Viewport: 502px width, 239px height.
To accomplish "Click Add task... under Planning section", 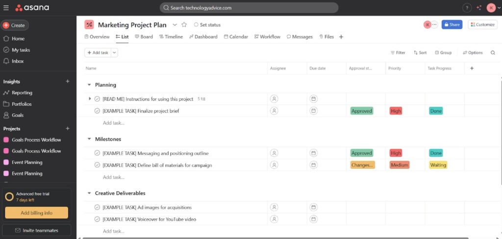I will coord(113,123).
